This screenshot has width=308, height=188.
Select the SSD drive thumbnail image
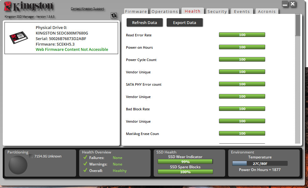coord(19,37)
